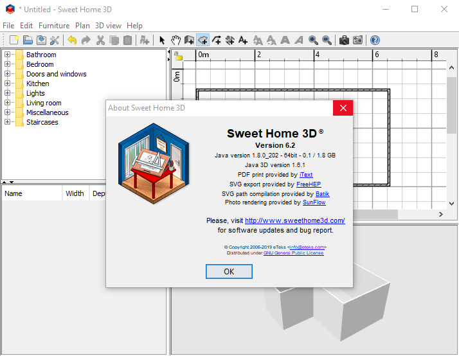This screenshot has width=459, height=356.
Task: Open the Edit menu
Action: click(26, 26)
